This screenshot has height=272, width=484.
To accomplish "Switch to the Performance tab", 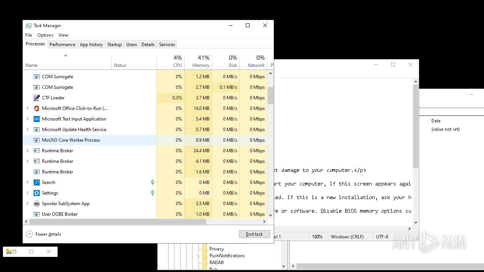I will coord(62,45).
